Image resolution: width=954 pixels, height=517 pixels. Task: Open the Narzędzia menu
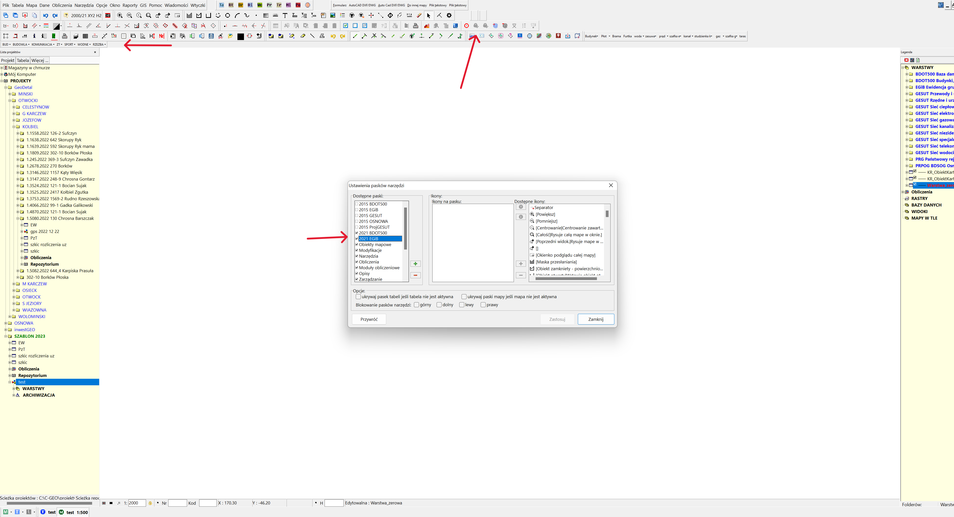(84, 5)
